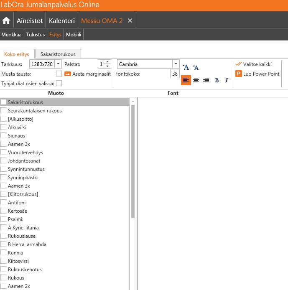Select the Johdantosanat row text

click(x=24, y=161)
